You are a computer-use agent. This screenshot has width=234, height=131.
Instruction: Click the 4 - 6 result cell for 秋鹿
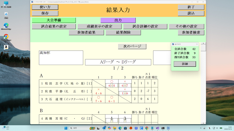coord(99,91)
